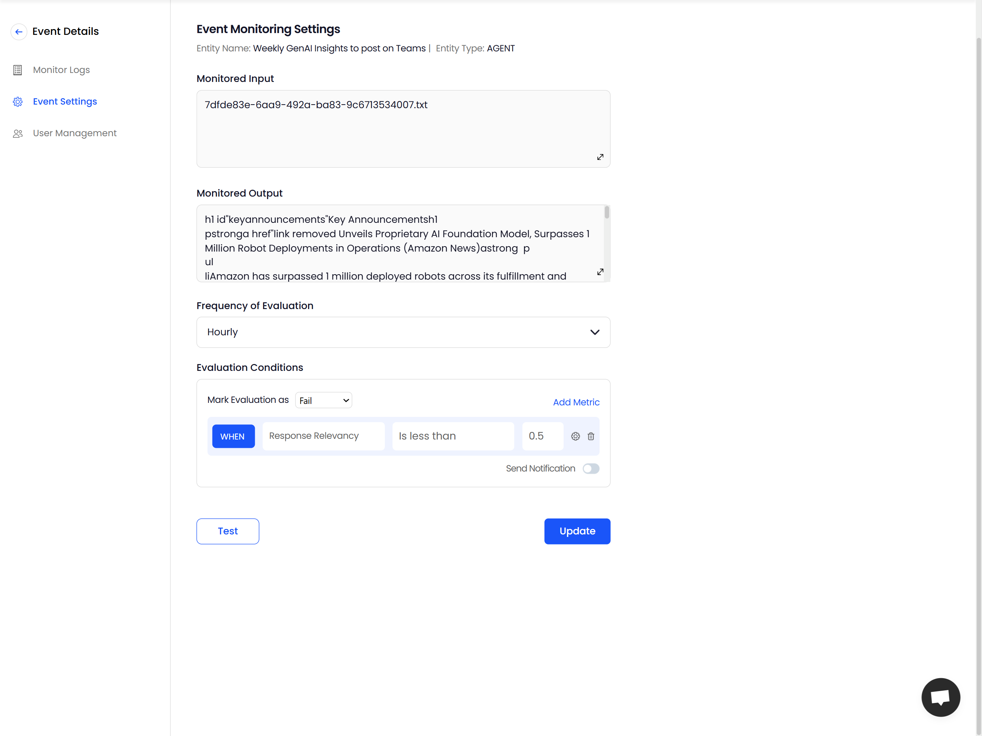Click the Monitor Logs list icon
The height and width of the screenshot is (736, 982).
18,70
